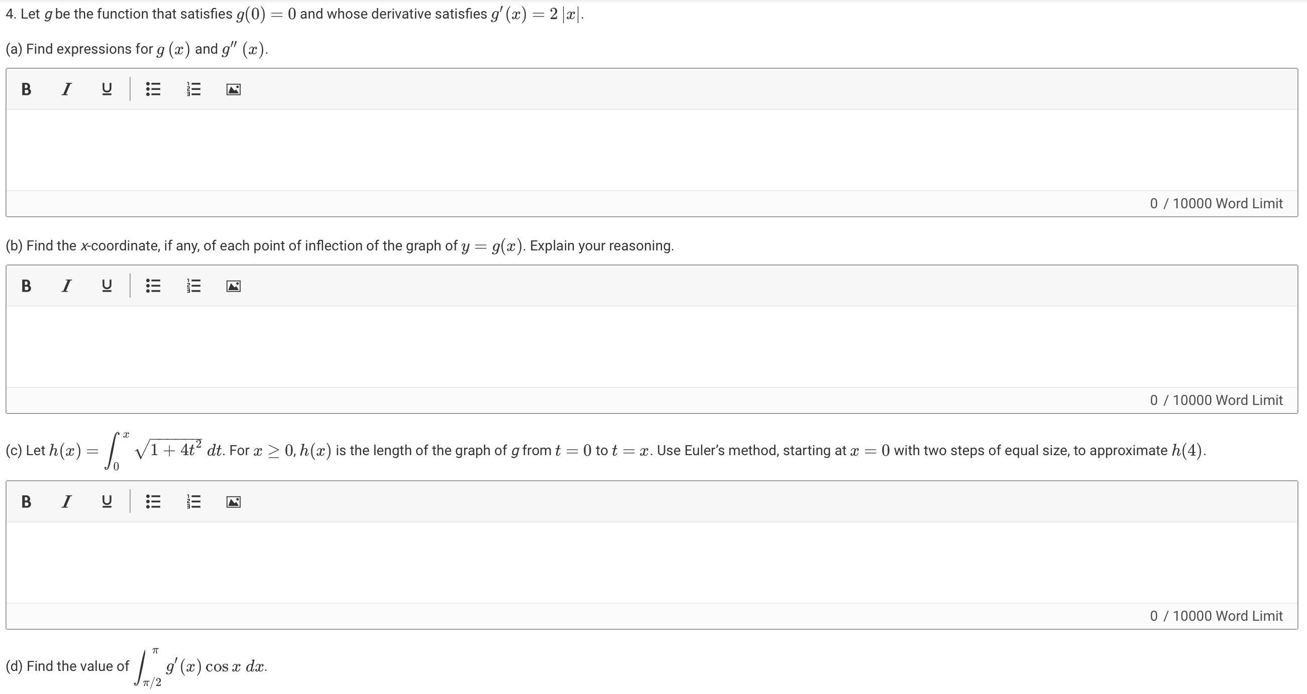
Task: Insert image in part (c) editor
Action: (234, 502)
